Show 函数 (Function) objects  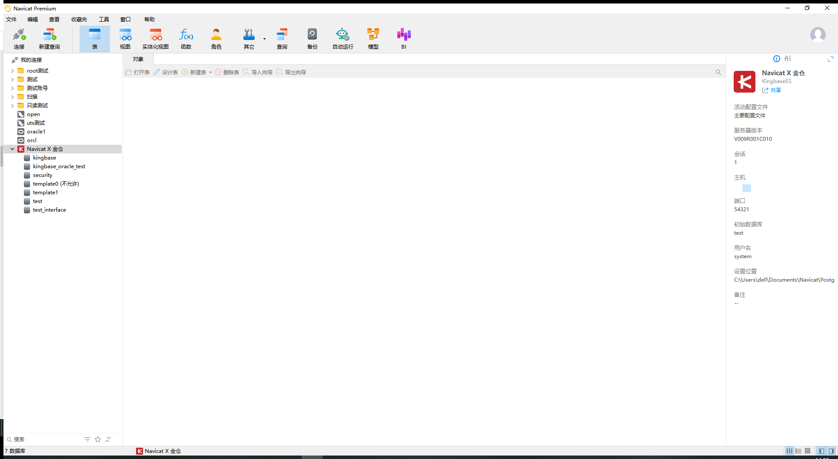(x=186, y=39)
